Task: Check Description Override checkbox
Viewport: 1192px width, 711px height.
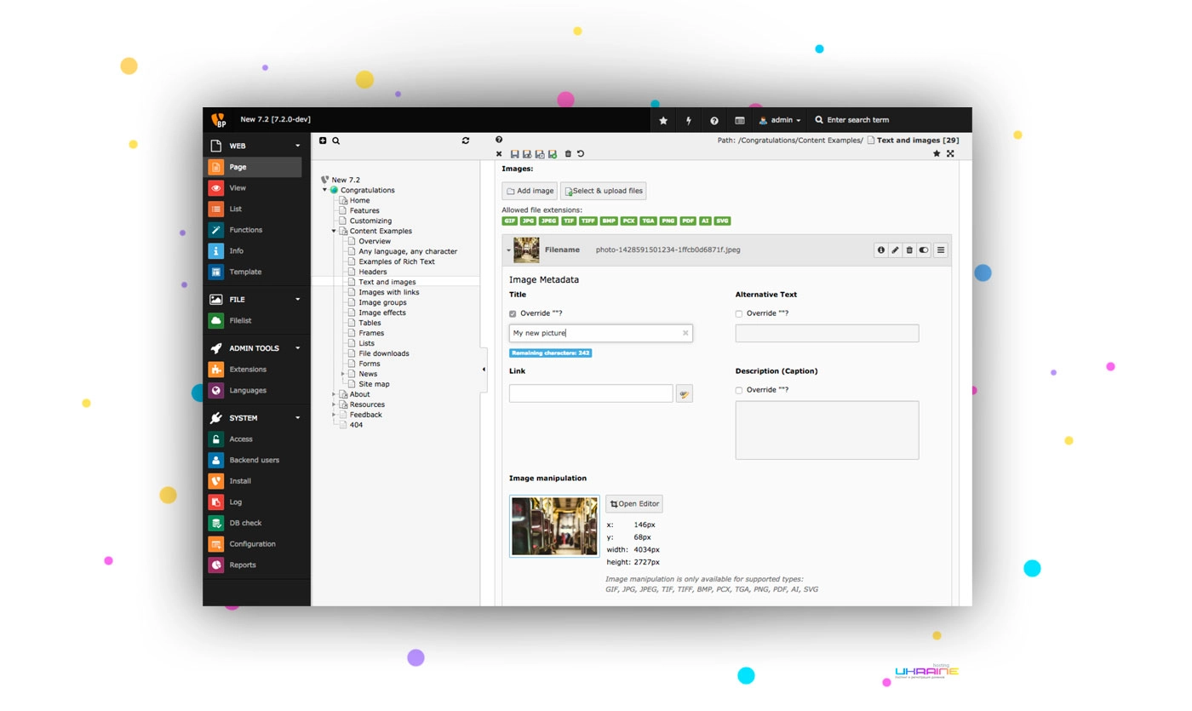Action: click(x=739, y=391)
